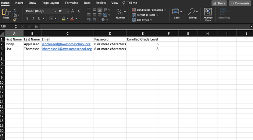
Task: Click the cancel X in formula bar
Action: click(22, 27)
